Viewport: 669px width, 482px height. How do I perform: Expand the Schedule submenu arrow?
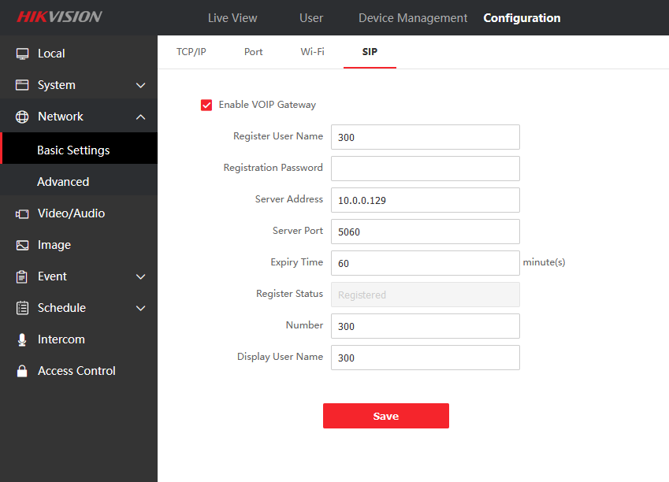[x=141, y=308]
